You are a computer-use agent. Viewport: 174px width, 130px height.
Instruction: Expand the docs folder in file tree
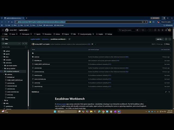click(x=2, y=57)
